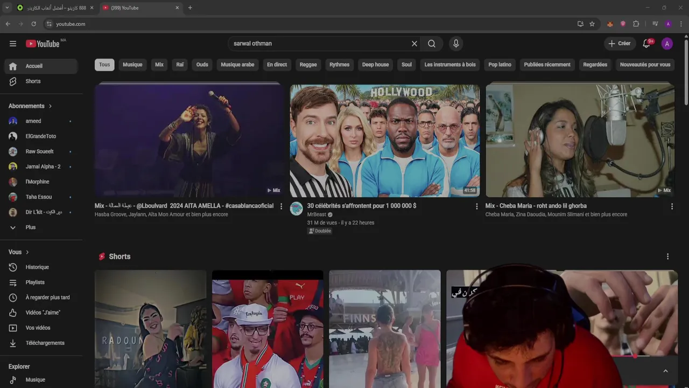Select the Rythmes filter chip

(340, 65)
